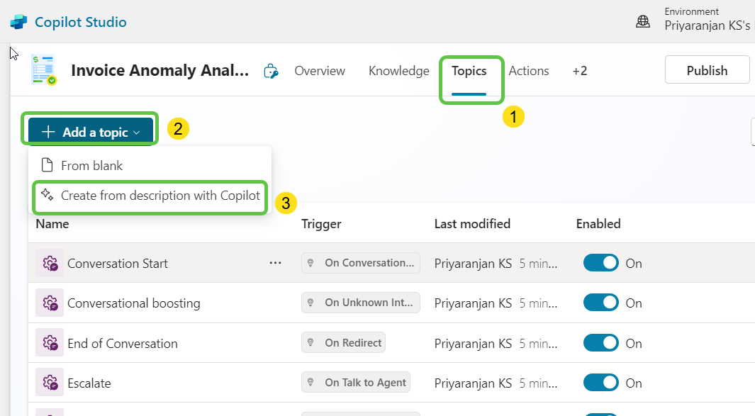The height and width of the screenshot is (416, 755).
Task: Click the agent edit icon beside the name
Action: [270, 71]
